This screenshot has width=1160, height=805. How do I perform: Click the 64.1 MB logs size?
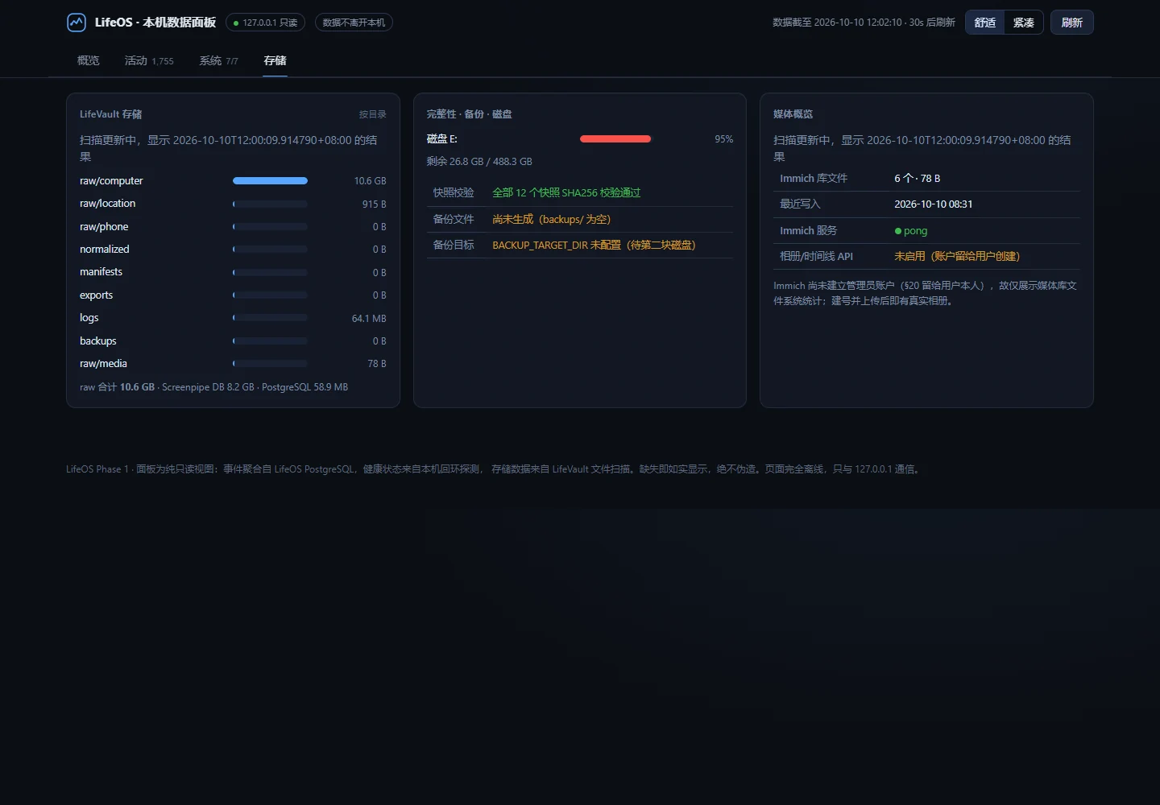click(x=369, y=319)
